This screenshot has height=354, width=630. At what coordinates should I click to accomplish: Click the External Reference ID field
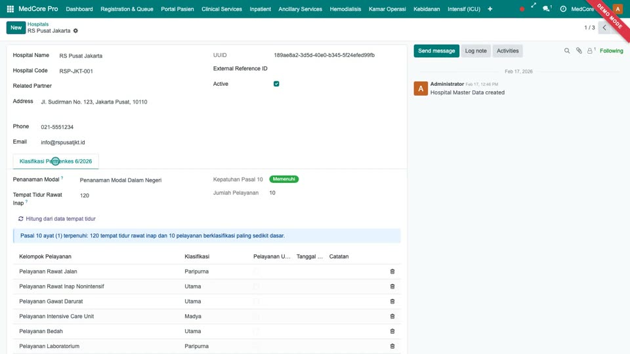[337, 69]
